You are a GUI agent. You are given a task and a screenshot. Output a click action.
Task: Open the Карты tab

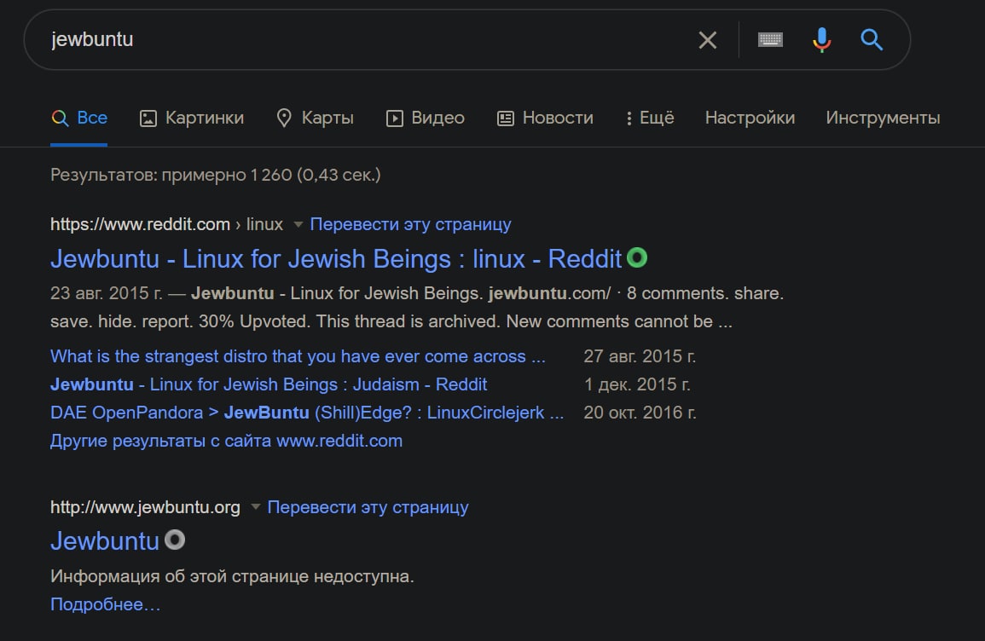point(315,118)
